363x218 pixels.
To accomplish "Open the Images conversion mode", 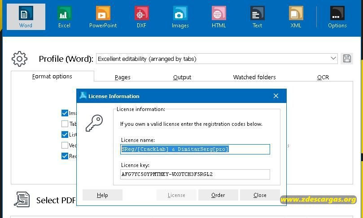I will 180,17.
